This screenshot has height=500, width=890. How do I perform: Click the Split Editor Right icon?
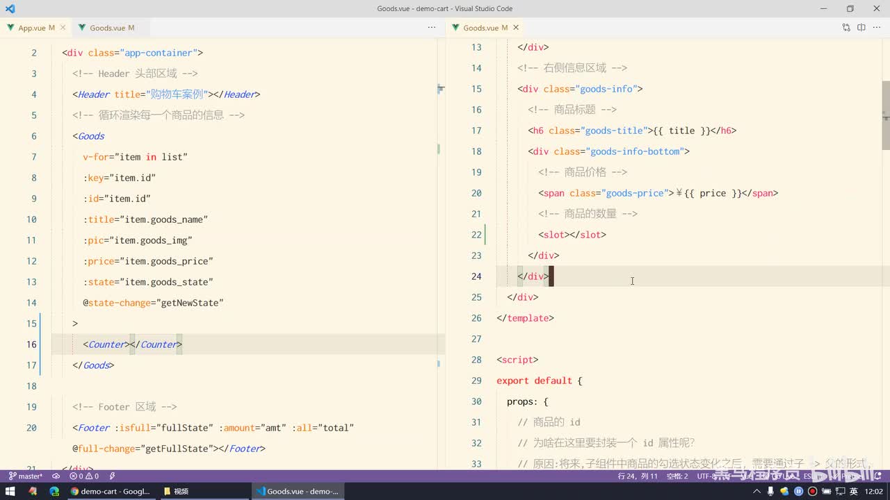(861, 28)
